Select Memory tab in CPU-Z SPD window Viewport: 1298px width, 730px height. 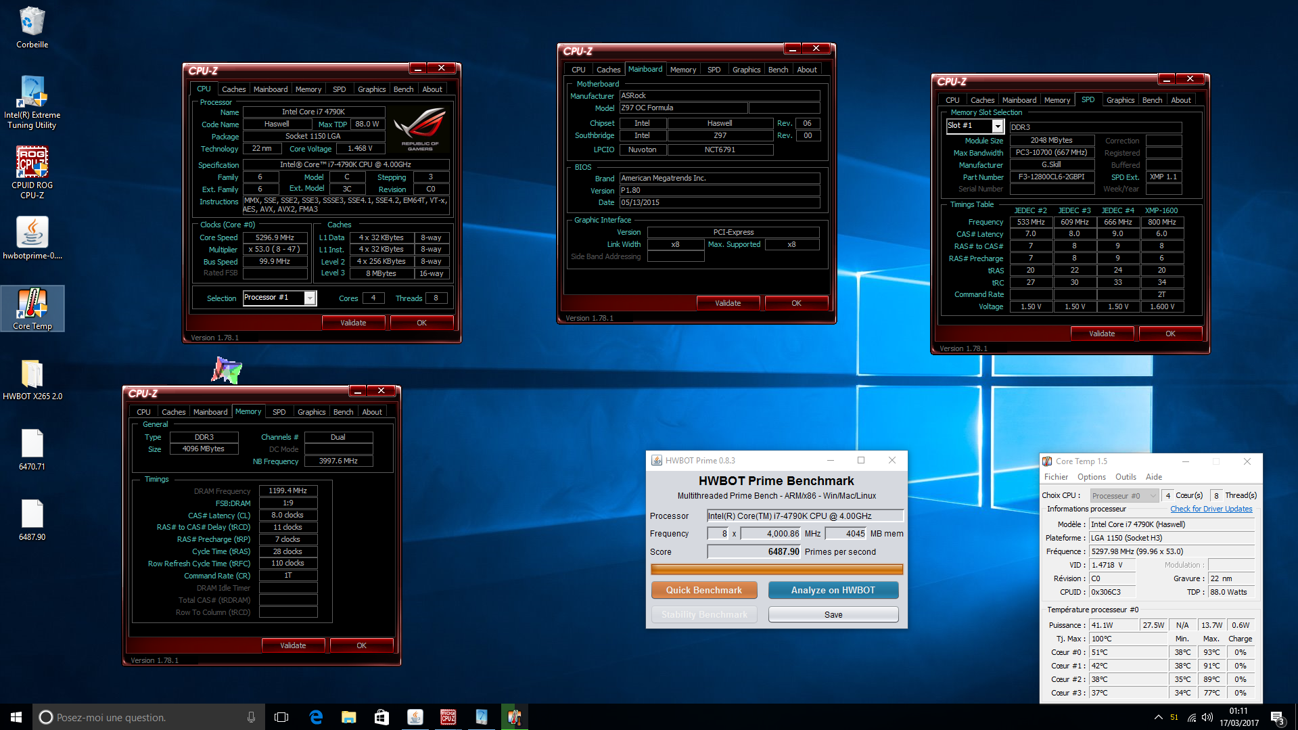tap(1057, 100)
